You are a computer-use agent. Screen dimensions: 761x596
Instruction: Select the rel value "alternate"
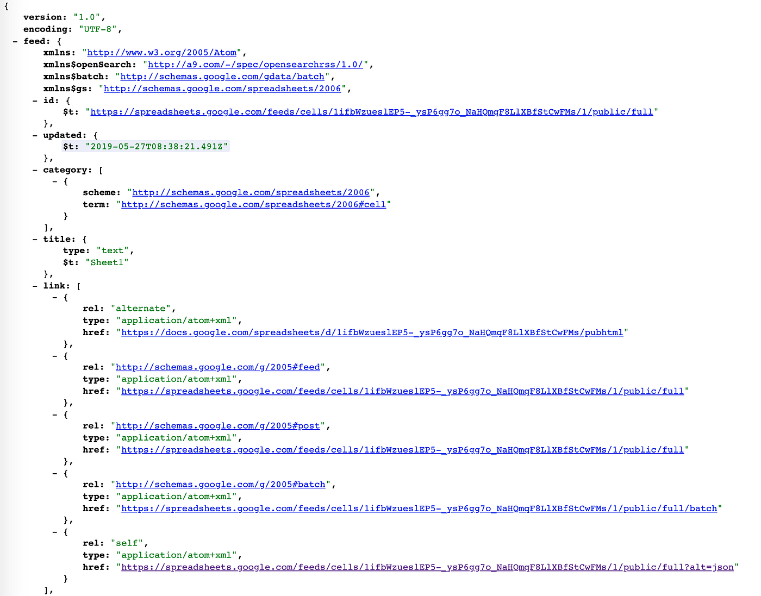pyautogui.click(x=141, y=309)
